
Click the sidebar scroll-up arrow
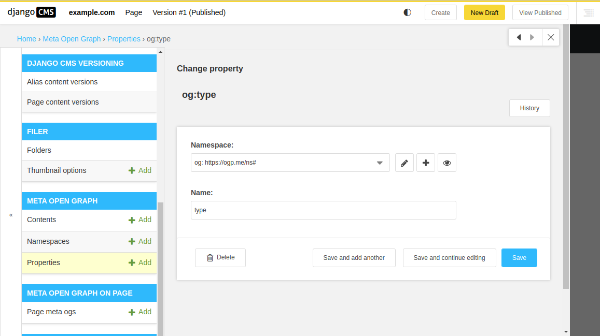click(x=161, y=52)
